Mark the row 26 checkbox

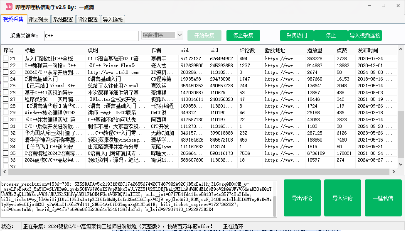tap(6, 93)
